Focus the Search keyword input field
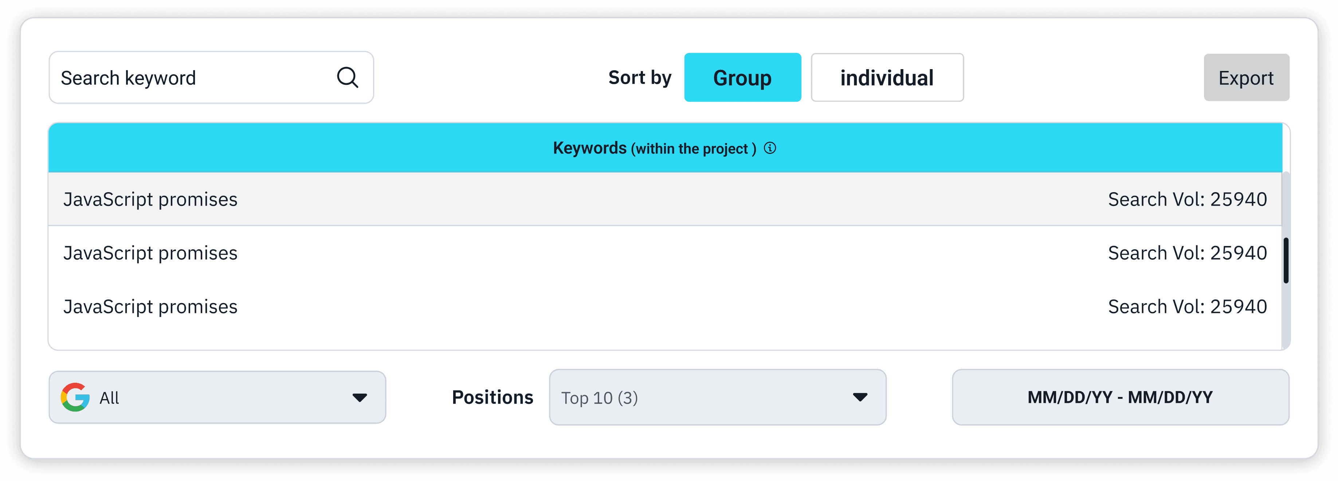 (x=192, y=78)
